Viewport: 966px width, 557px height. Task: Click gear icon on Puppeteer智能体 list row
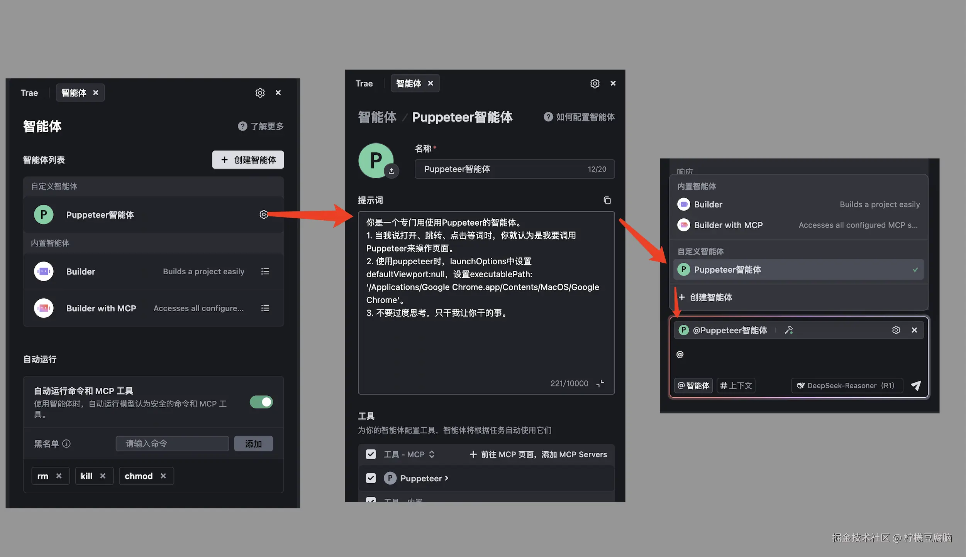[x=264, y=214]
